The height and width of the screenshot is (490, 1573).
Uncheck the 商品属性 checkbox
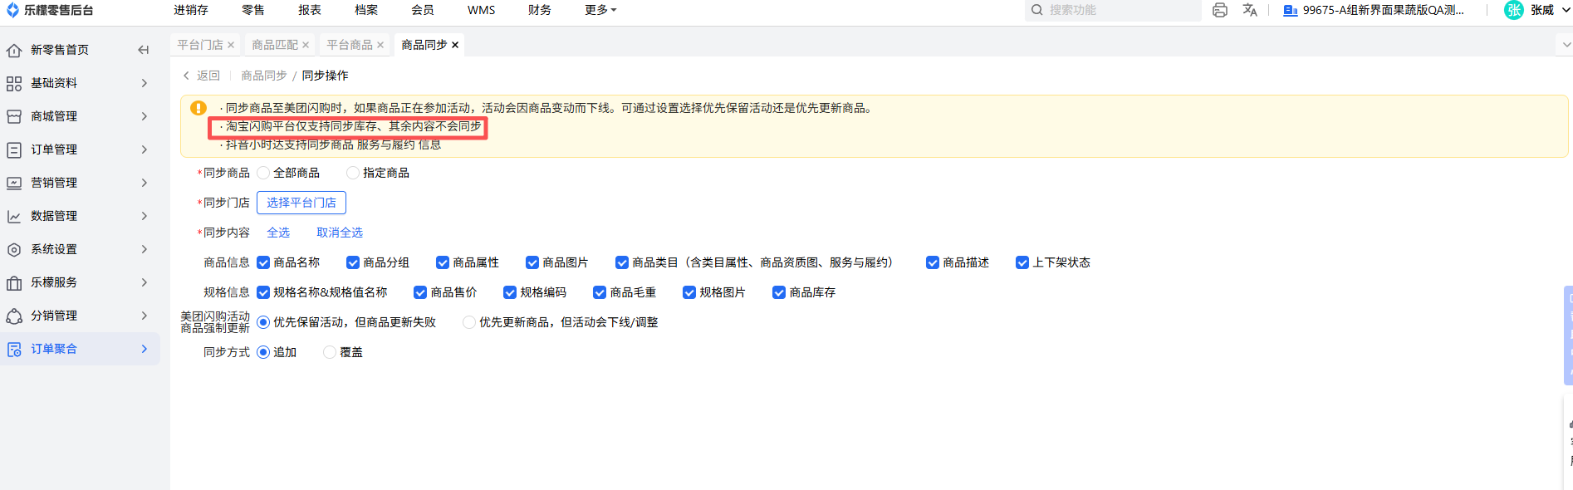443,262
